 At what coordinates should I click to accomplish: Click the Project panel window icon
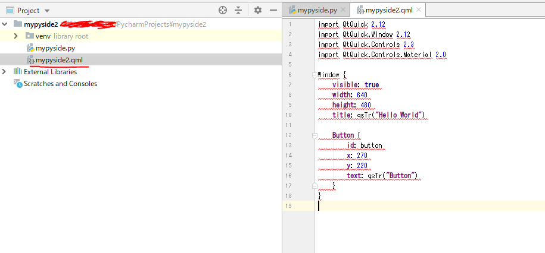point(11,11)
